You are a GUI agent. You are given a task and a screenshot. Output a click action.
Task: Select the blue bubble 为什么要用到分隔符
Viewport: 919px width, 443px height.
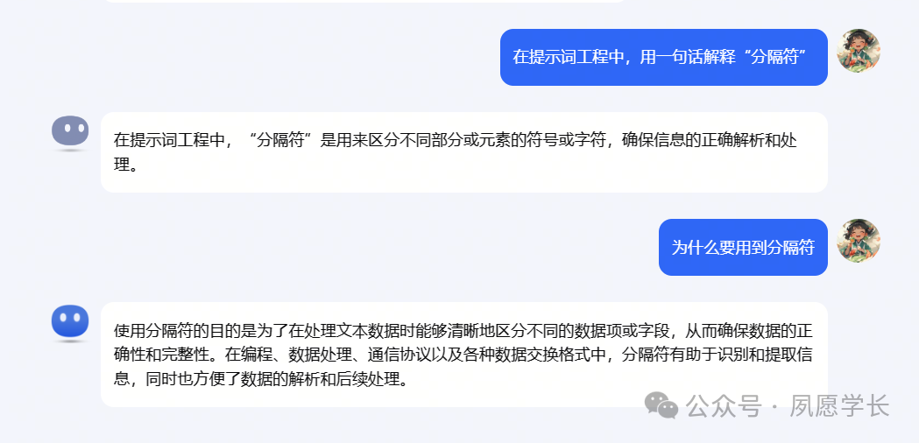743,247
